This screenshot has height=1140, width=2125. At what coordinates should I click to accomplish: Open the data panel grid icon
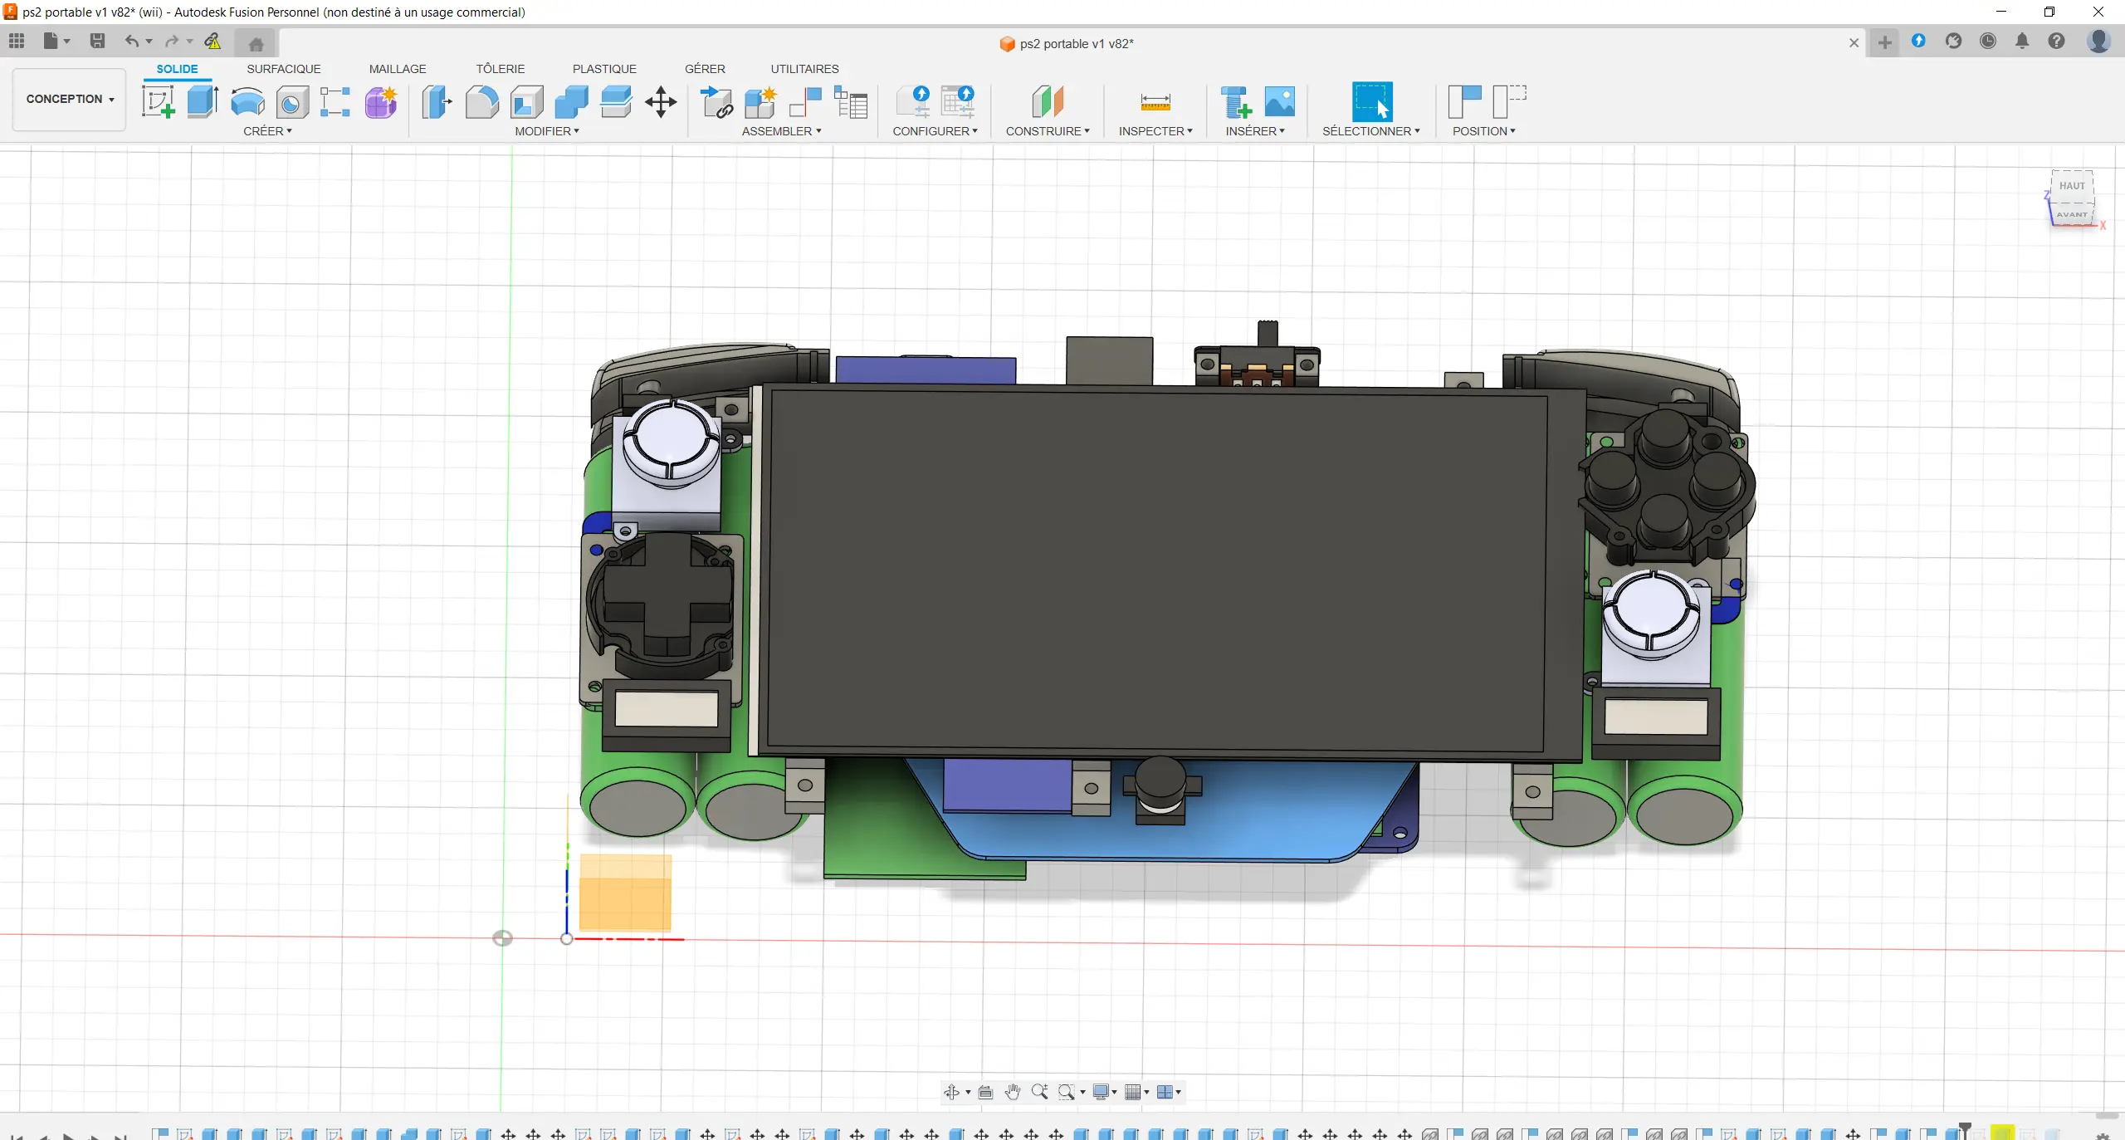[17, 41]
